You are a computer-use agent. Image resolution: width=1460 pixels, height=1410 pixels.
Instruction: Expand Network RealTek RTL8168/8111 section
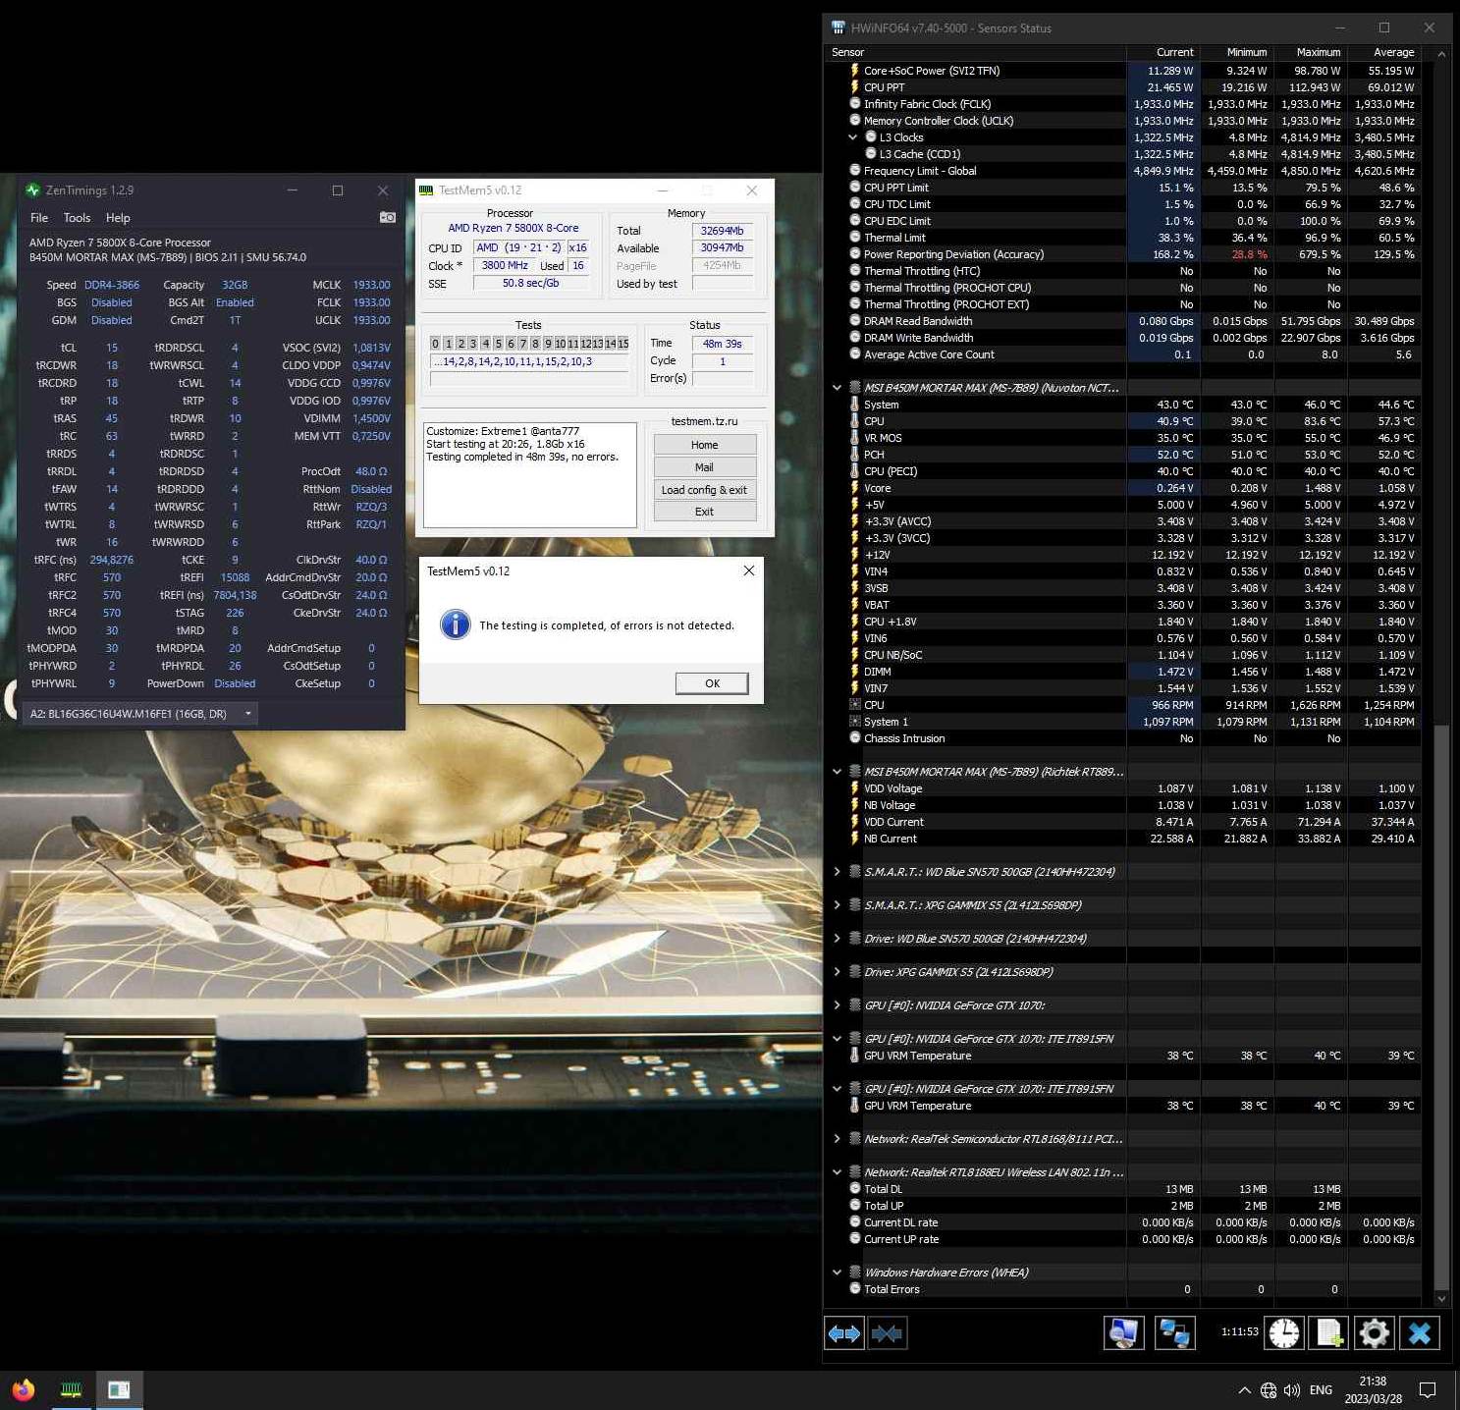(x=837, y=1139)
